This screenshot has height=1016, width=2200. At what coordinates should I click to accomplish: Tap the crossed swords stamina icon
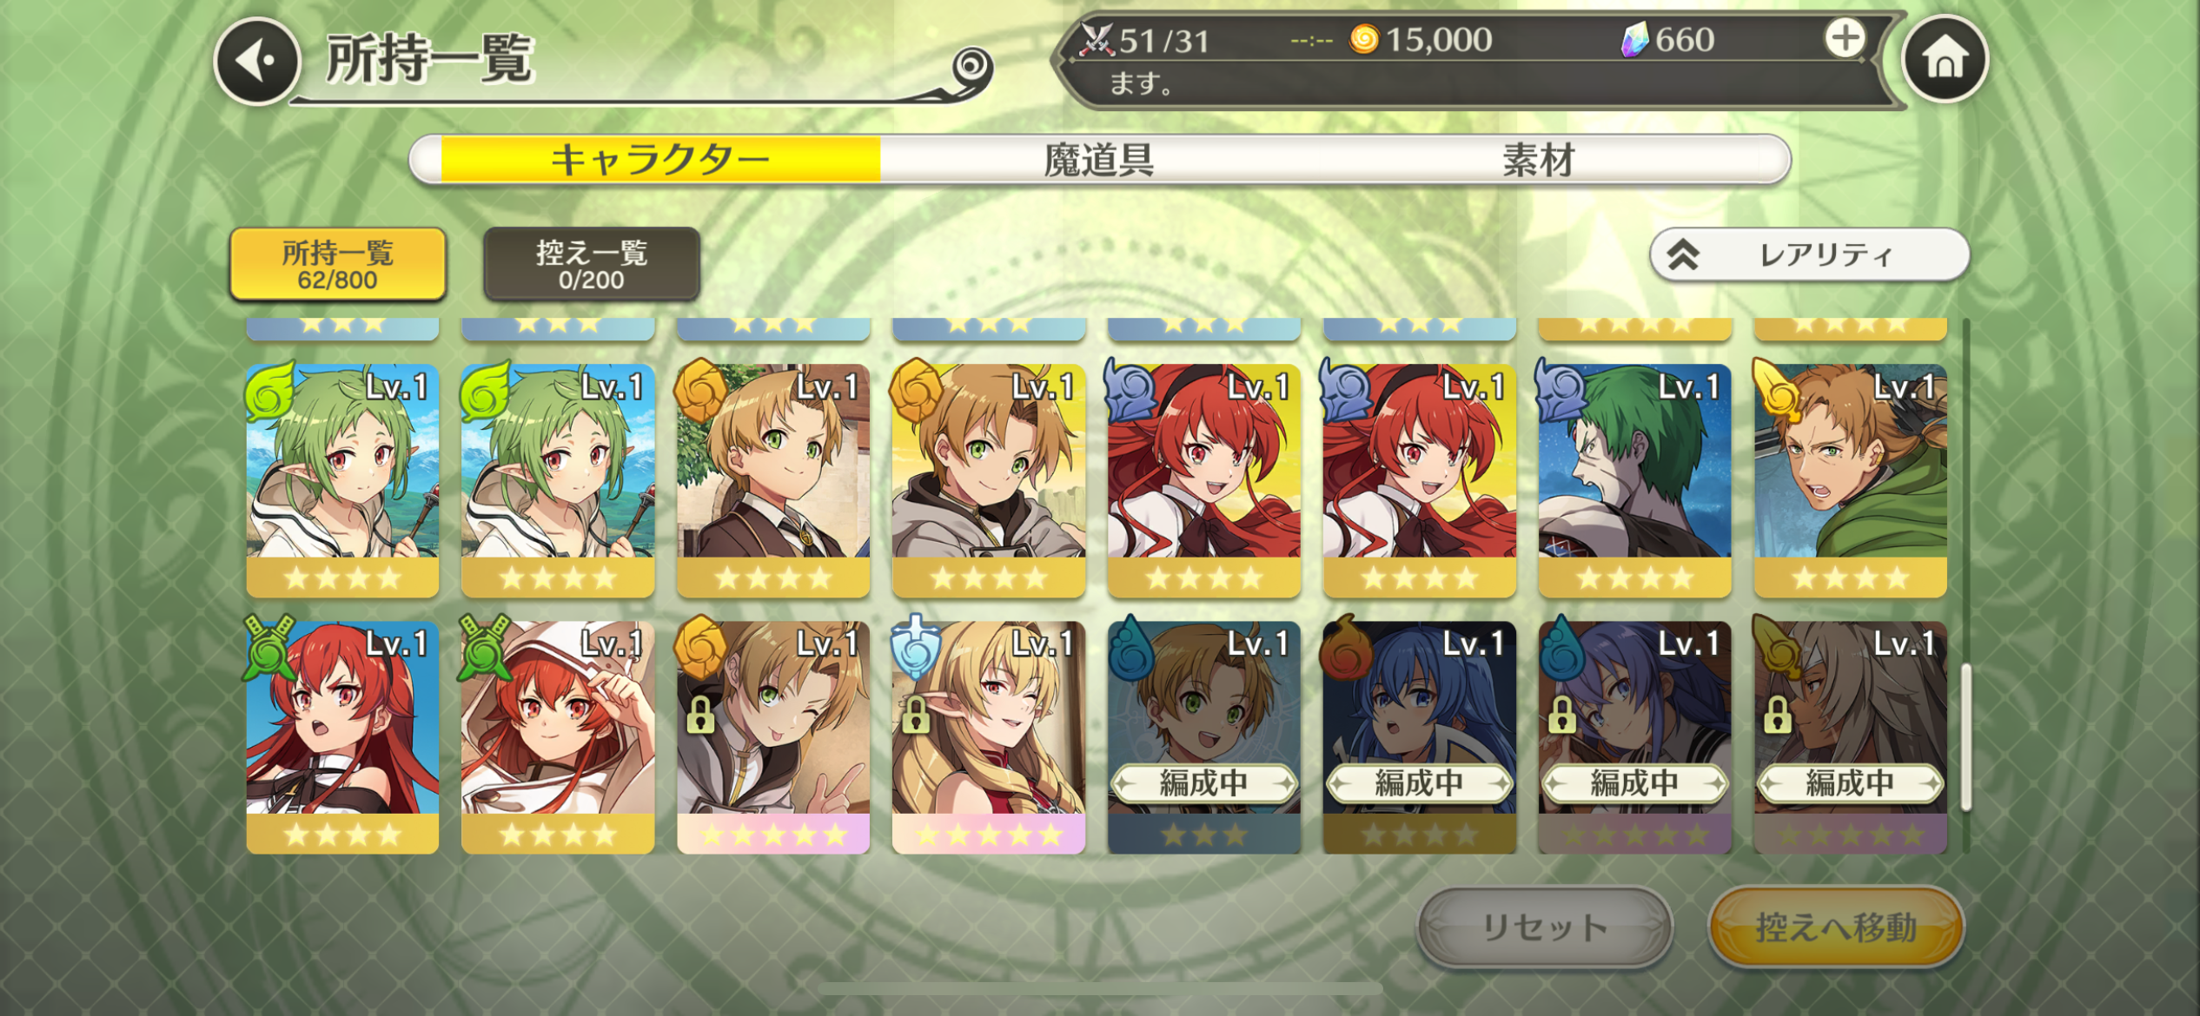(x=1096, y=40)
